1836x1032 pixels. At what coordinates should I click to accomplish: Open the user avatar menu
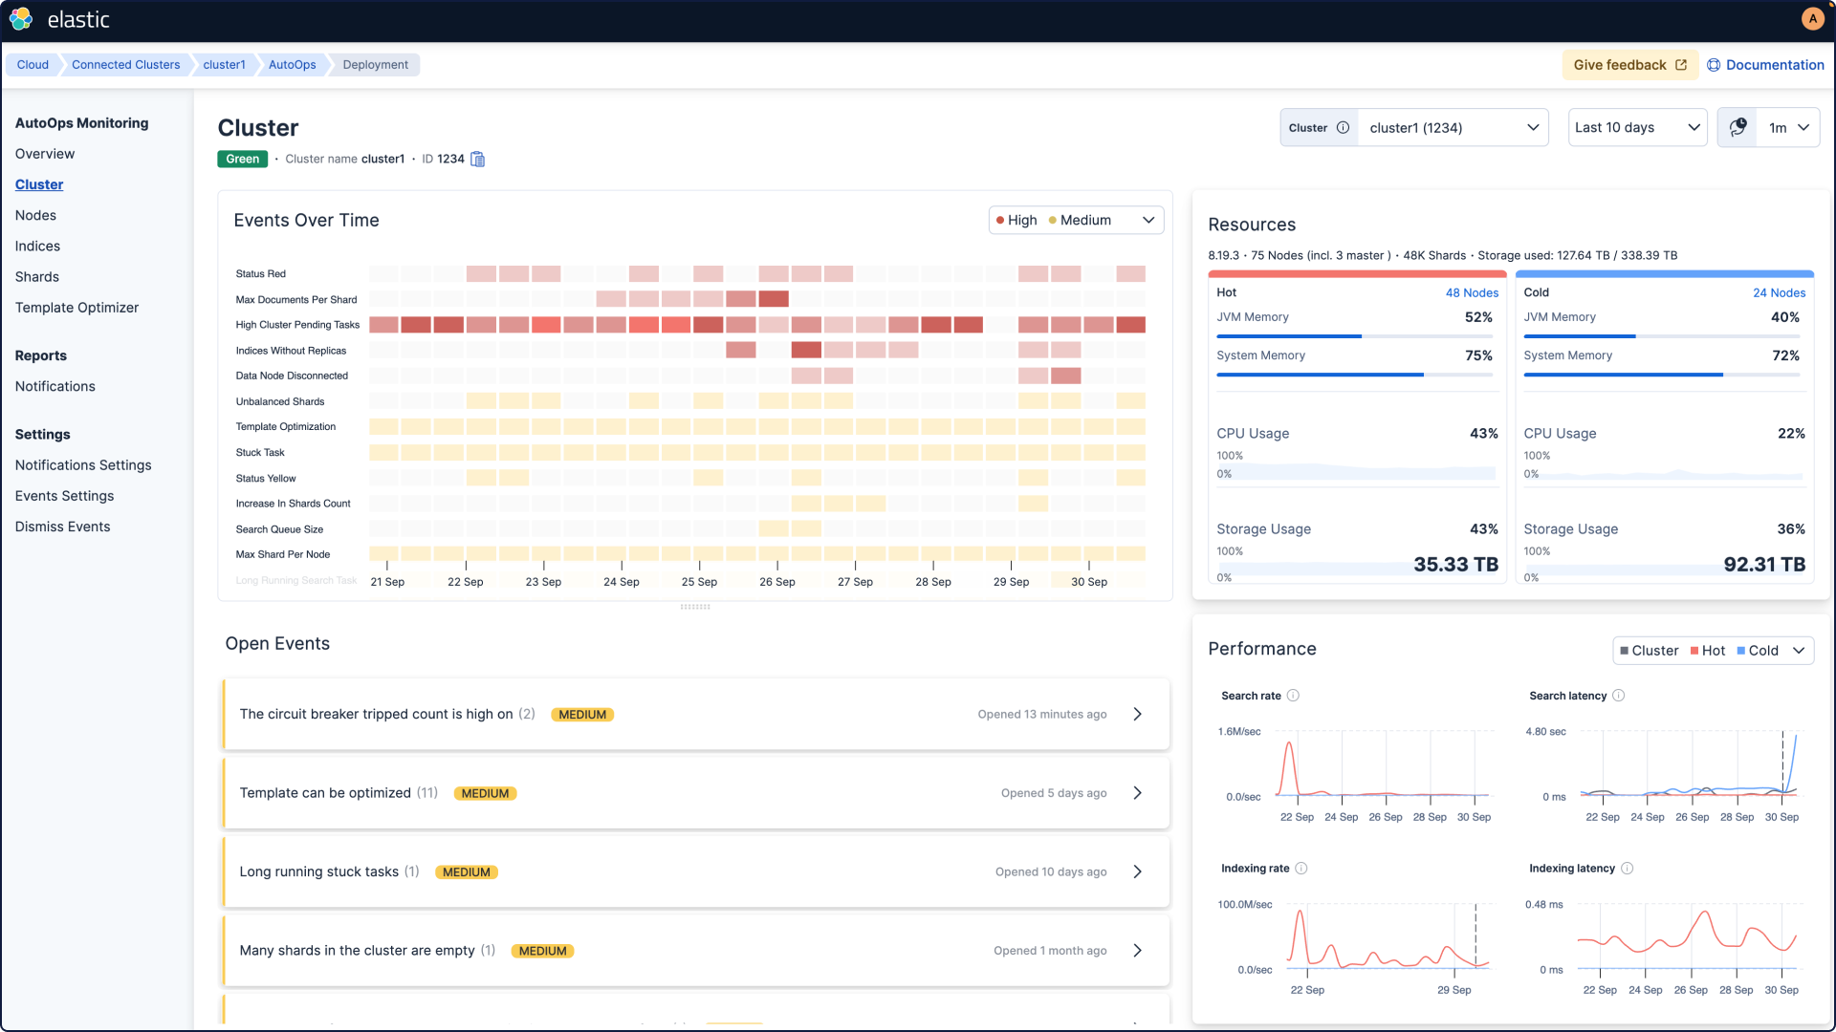(1812, 19)
